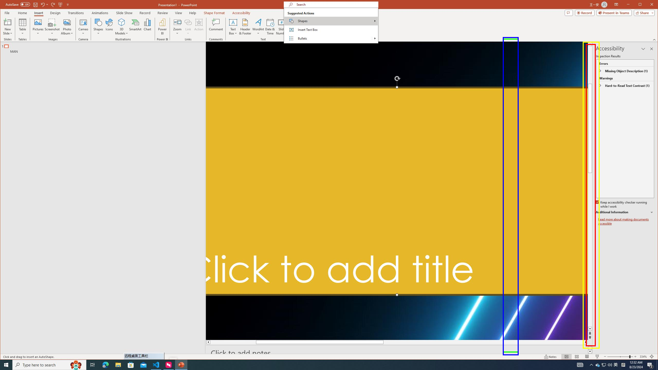
Task: Open the Shapes gallery in ribbon
Action: tap(98, 27)
